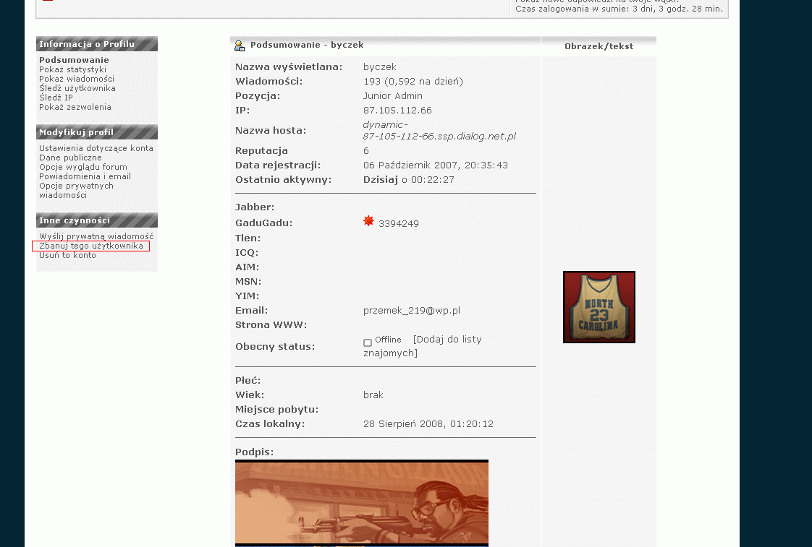Screen dimensions: 812x547
Task: Click the Offline status indicator box
Action: coord(368,343)
